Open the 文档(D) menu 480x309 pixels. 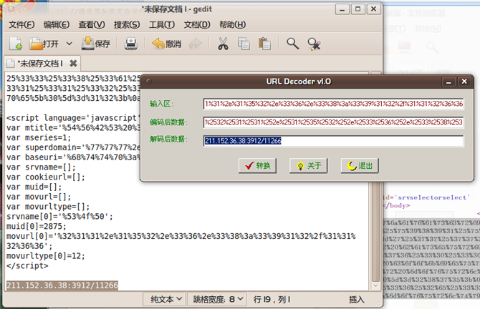pos(197,24)
